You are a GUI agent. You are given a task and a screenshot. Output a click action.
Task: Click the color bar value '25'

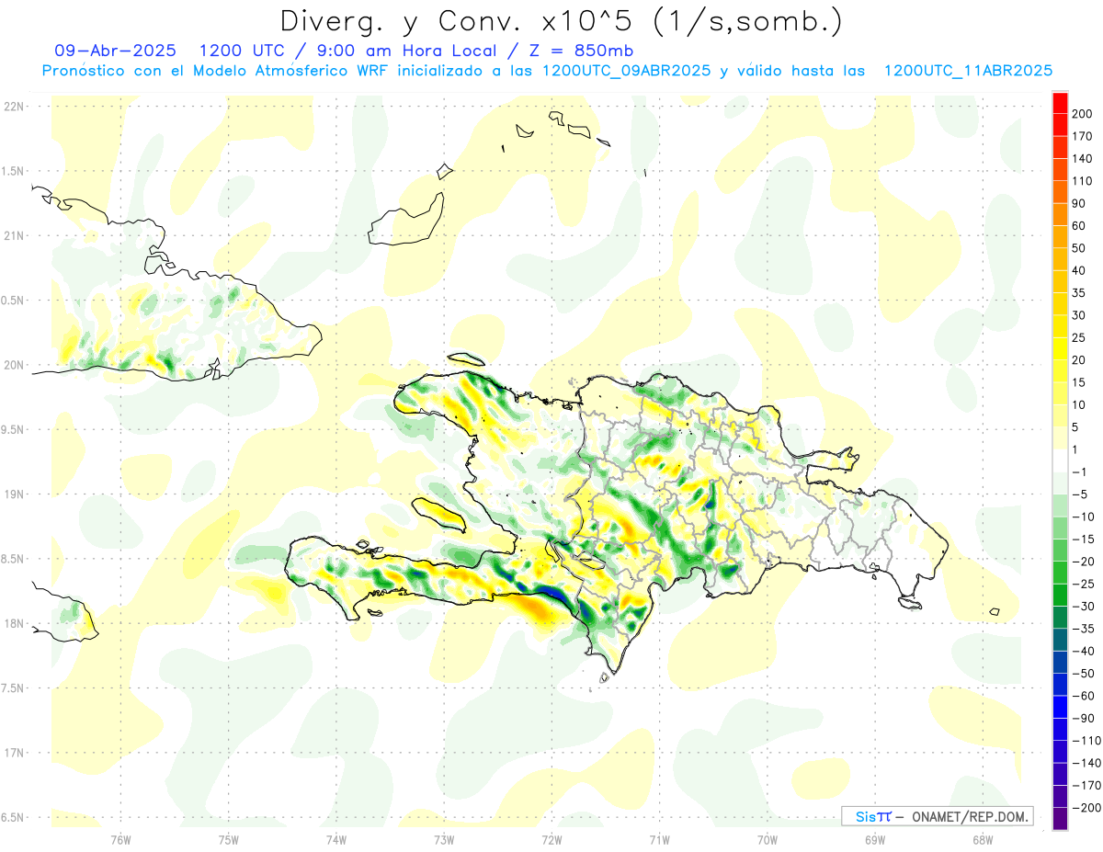point(1079,338)
